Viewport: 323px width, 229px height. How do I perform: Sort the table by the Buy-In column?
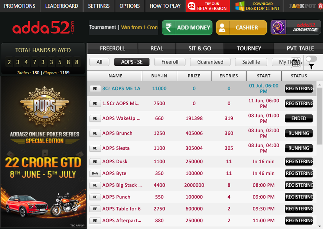pos(159,76)
